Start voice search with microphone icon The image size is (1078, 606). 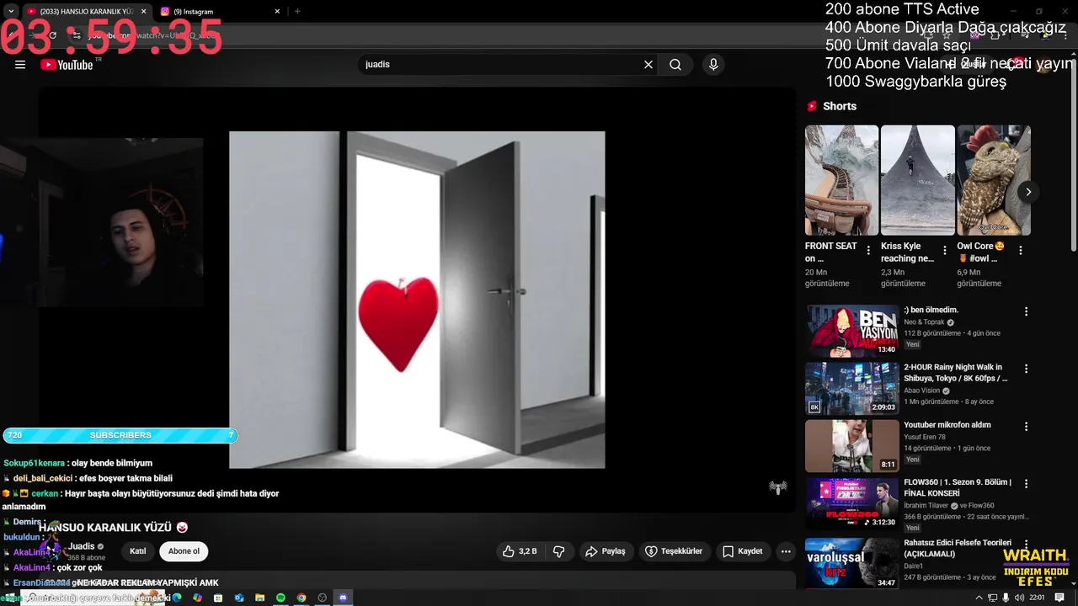coord(713,65)
